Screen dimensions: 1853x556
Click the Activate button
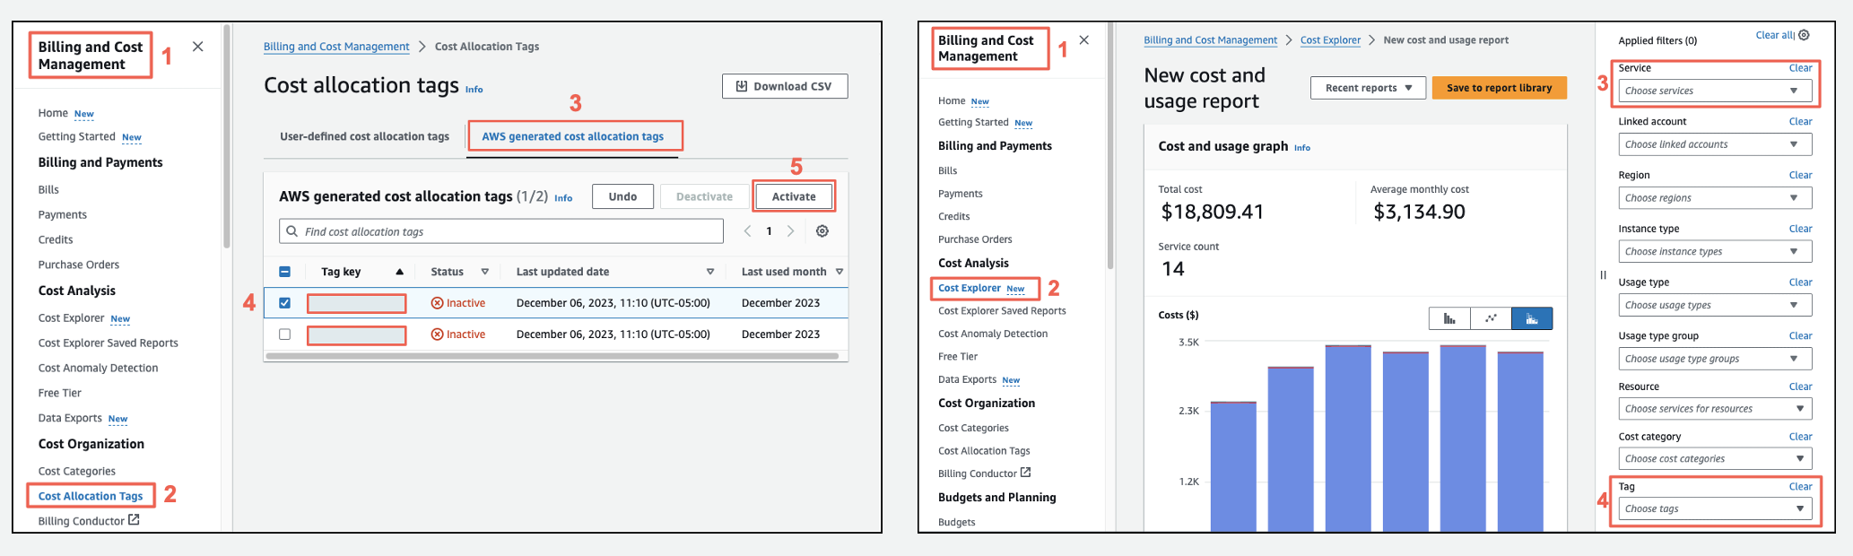[794, 196]
